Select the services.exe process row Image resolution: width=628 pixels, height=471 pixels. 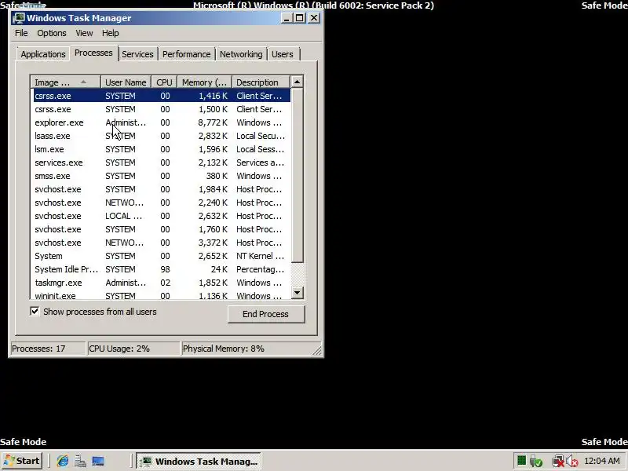162,162
